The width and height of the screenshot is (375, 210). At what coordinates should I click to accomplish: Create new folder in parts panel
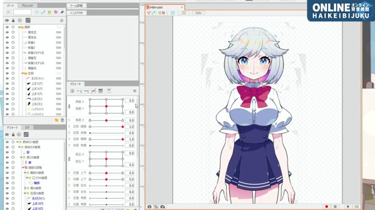(57, 119)
